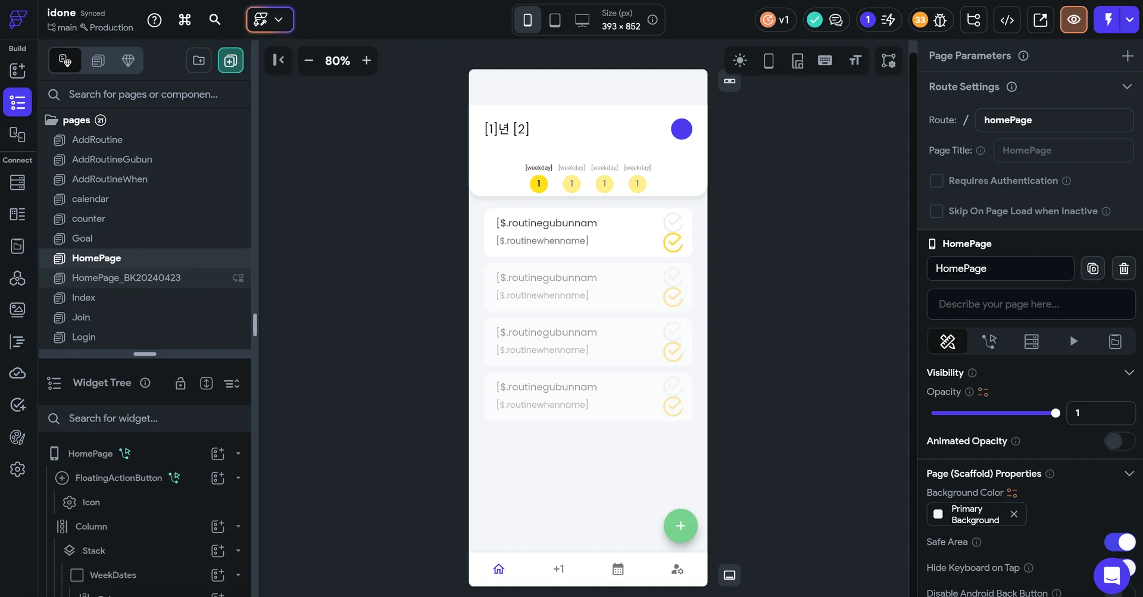Click the Preview eye icon
The width and height of the screenshot is (1143, 597).
pos(1073,20)
